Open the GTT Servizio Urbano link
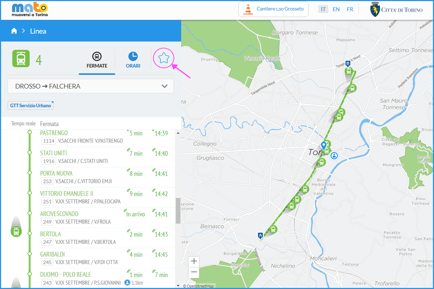 point(31,105)
